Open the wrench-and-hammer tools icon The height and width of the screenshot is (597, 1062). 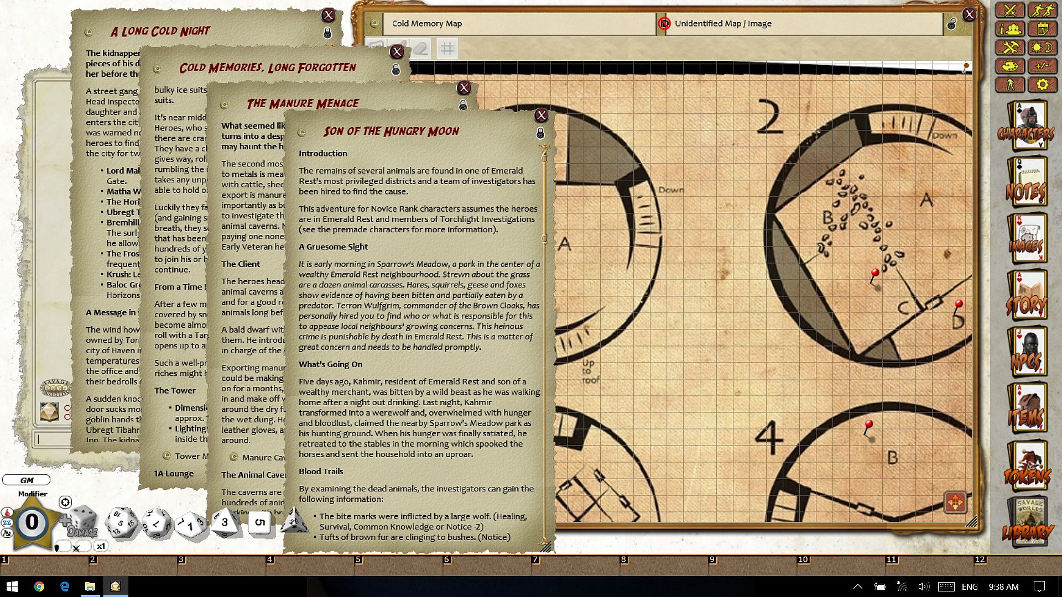pyautogui.click(x=1010, y=48)
